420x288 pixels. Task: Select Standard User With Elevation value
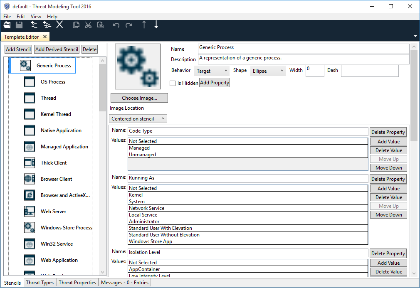coord(248,228)
